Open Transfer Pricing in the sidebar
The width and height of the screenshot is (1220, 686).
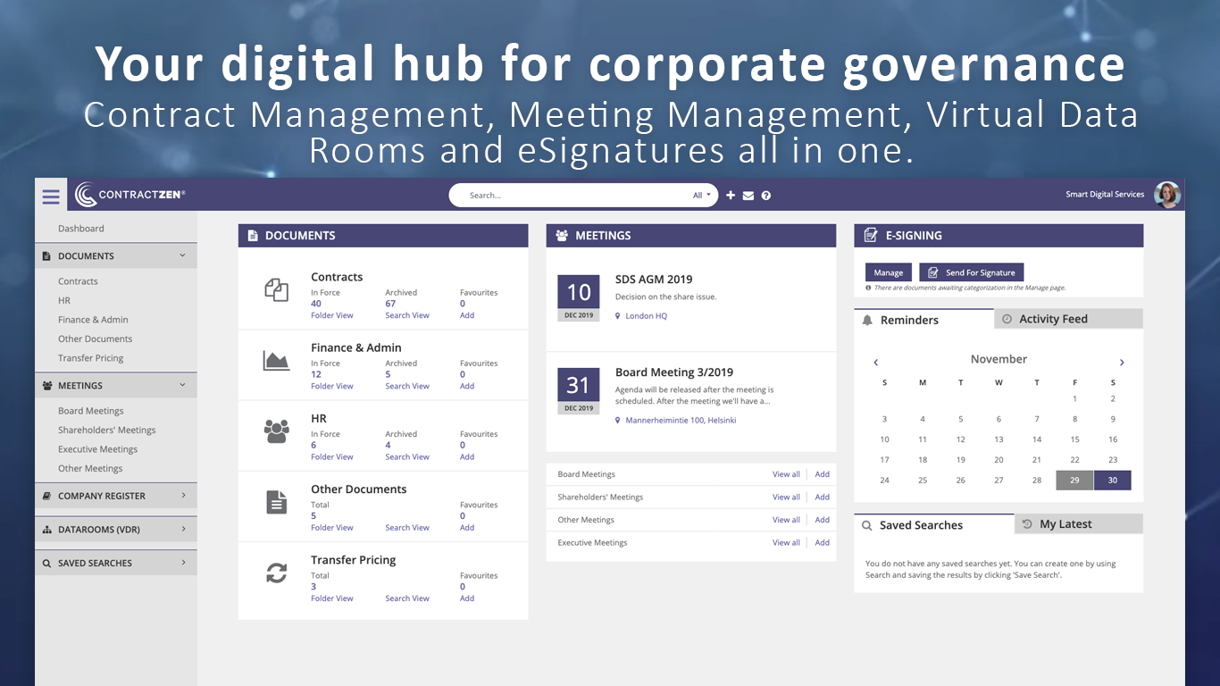point(91,358)
